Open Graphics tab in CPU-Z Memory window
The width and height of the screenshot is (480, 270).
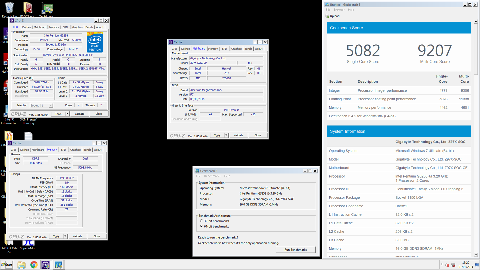[x=75, y=150]
